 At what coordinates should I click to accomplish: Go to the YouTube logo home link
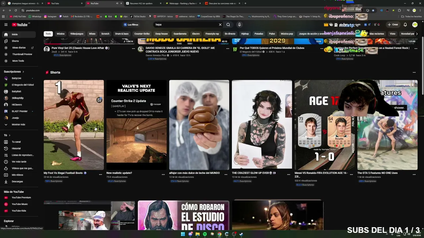pos(20,24)
